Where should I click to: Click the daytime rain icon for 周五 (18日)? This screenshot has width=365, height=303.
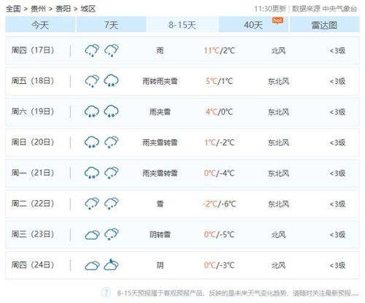[92, 81]
